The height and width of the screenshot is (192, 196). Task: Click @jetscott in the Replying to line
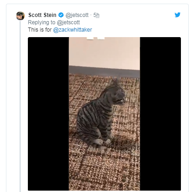[68, 22]
